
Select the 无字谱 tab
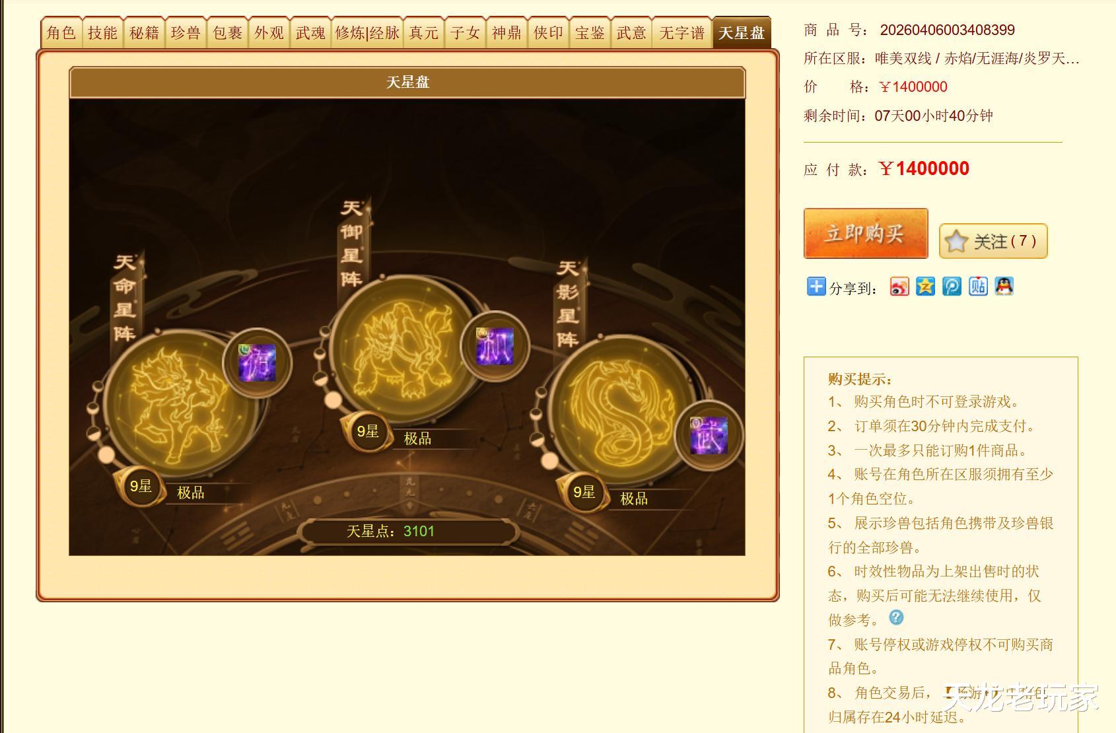682,33
